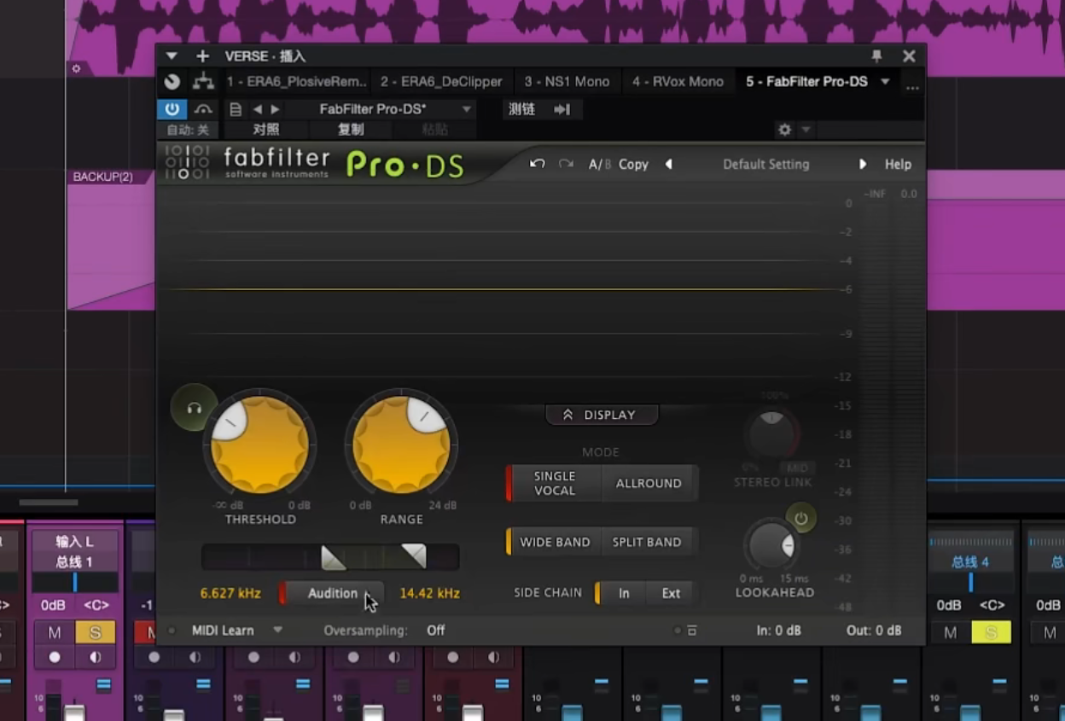Click the headphone audition icon near Threshold
This screenshot has width=1065, height=721.
click(194, 409)
